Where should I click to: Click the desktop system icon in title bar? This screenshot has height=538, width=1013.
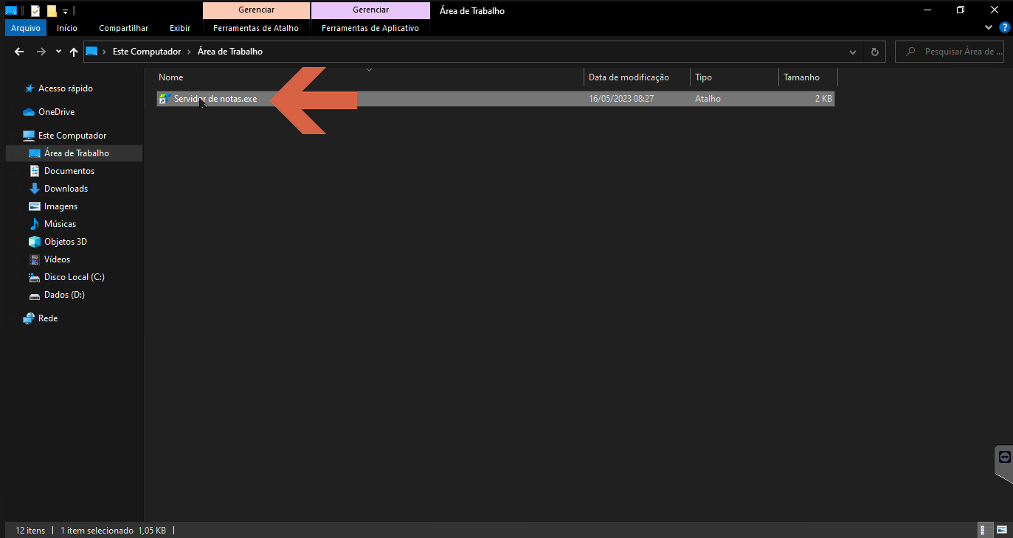pyautogui.click(x=11, y=10)
